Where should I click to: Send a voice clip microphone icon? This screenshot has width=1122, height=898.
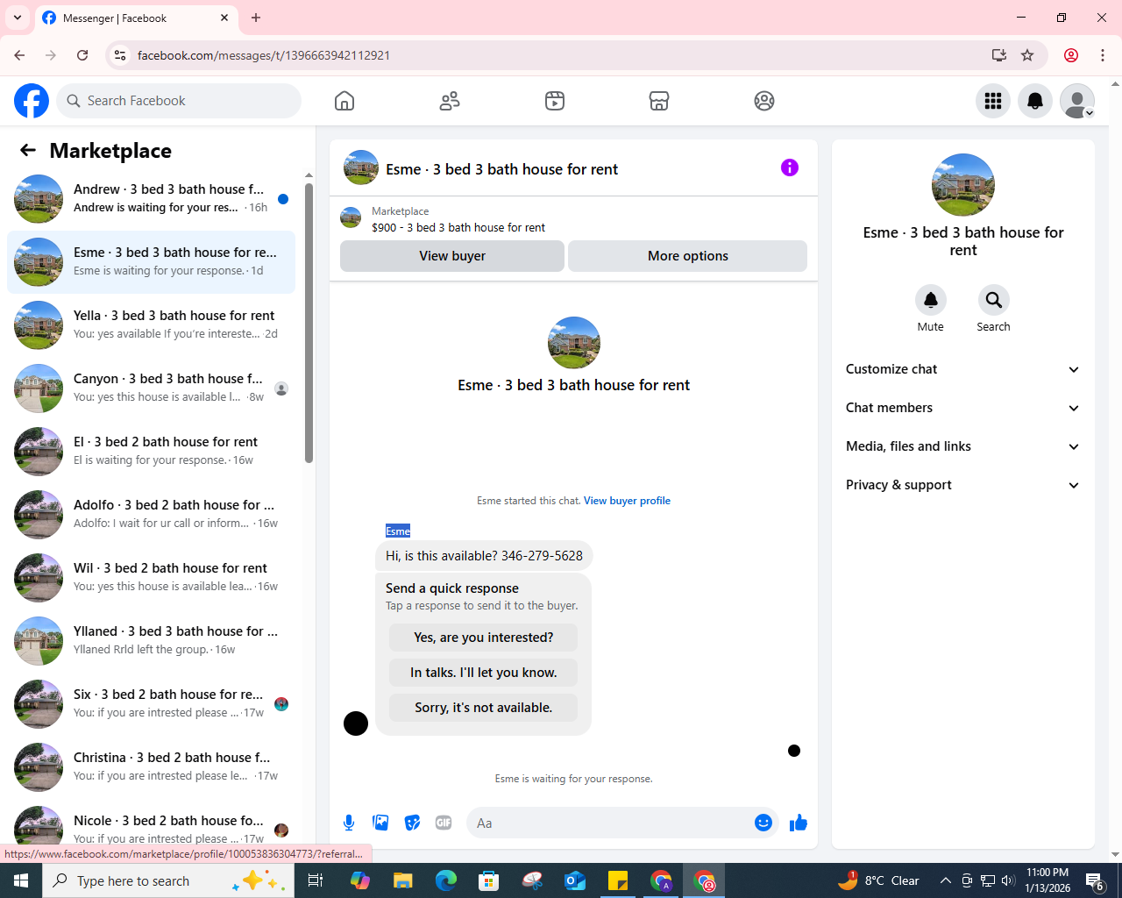(349, 823)
